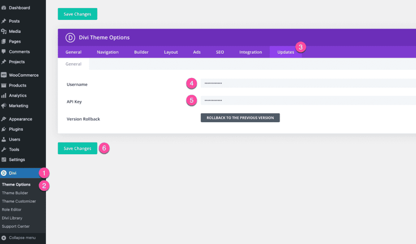416x244 pixels.
Task: Click the Marketing megaphone icon
Action: click(x=4, y=106)
